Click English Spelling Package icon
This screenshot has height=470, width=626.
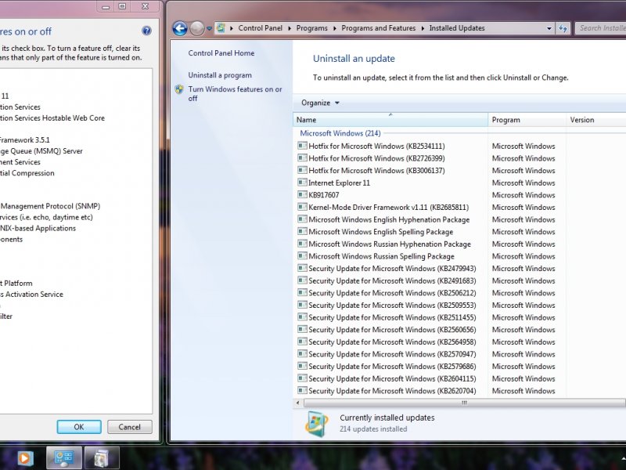[x=302, y=232]
